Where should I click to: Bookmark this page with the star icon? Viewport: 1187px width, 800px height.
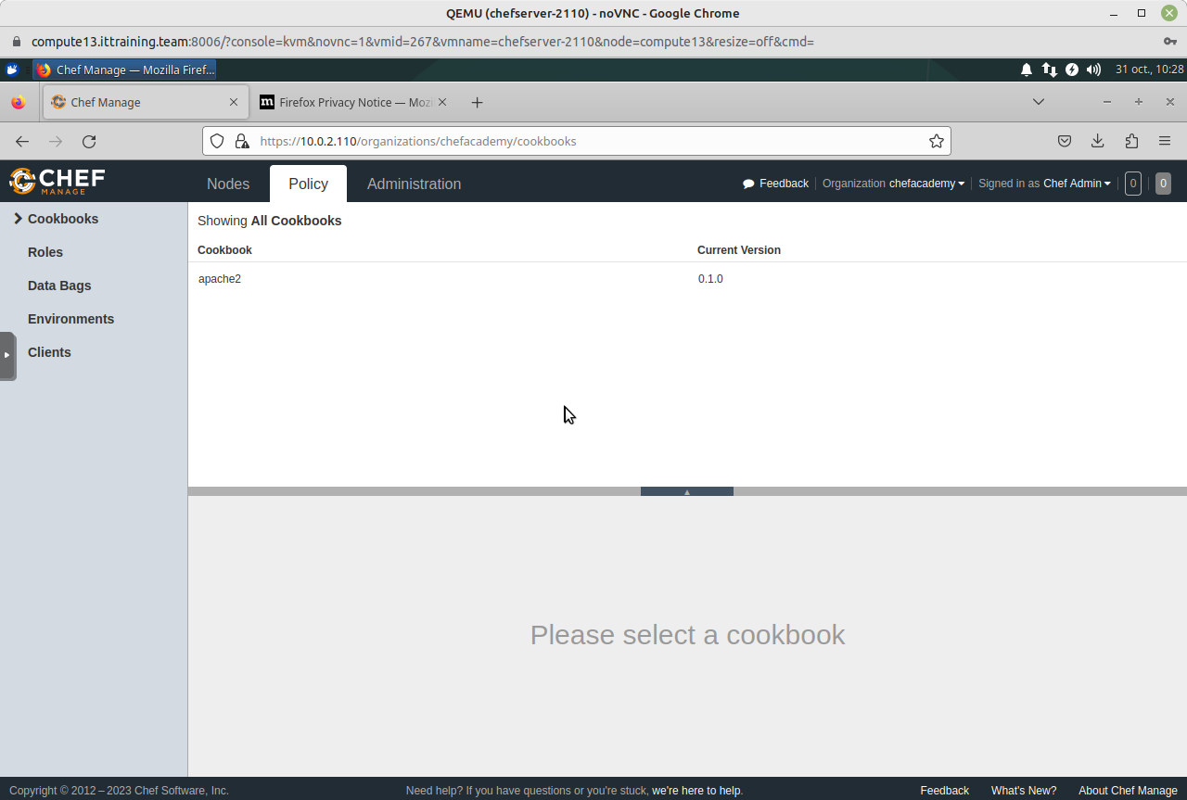point(937,141)
